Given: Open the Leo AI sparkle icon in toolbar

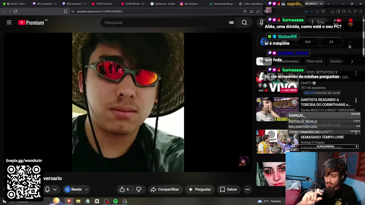Looking at the screenshot, I should (x=349, y=11).
